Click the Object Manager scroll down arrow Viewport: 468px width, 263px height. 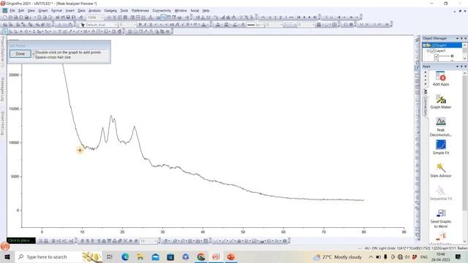[465, 58]
